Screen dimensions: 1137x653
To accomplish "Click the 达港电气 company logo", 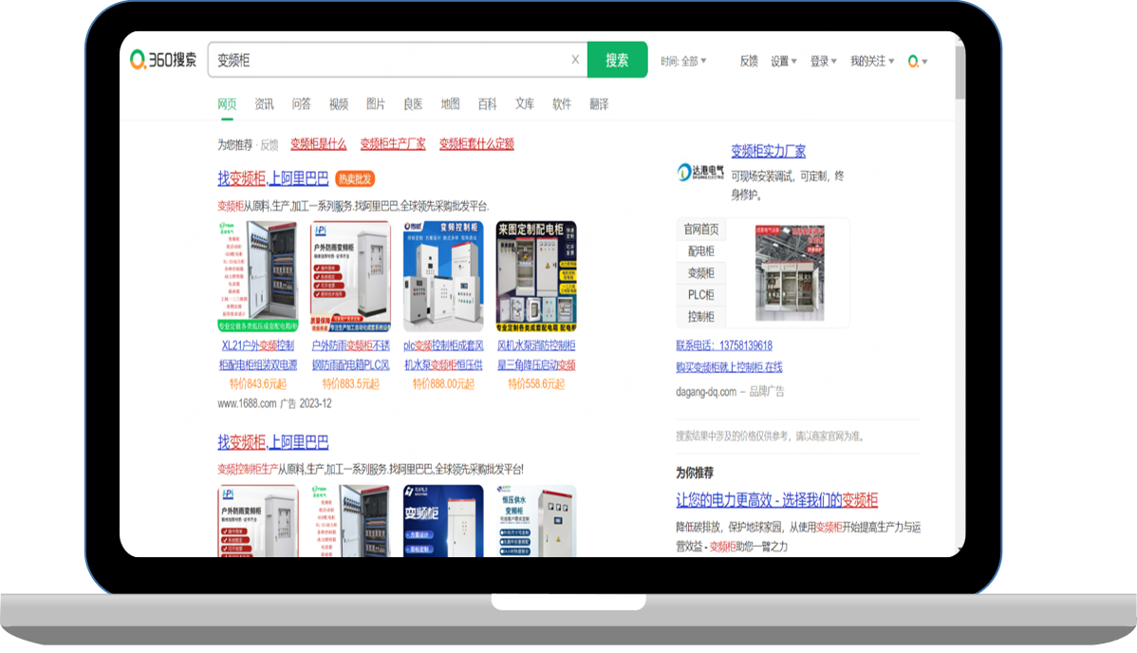I will [x=692, y=172].
